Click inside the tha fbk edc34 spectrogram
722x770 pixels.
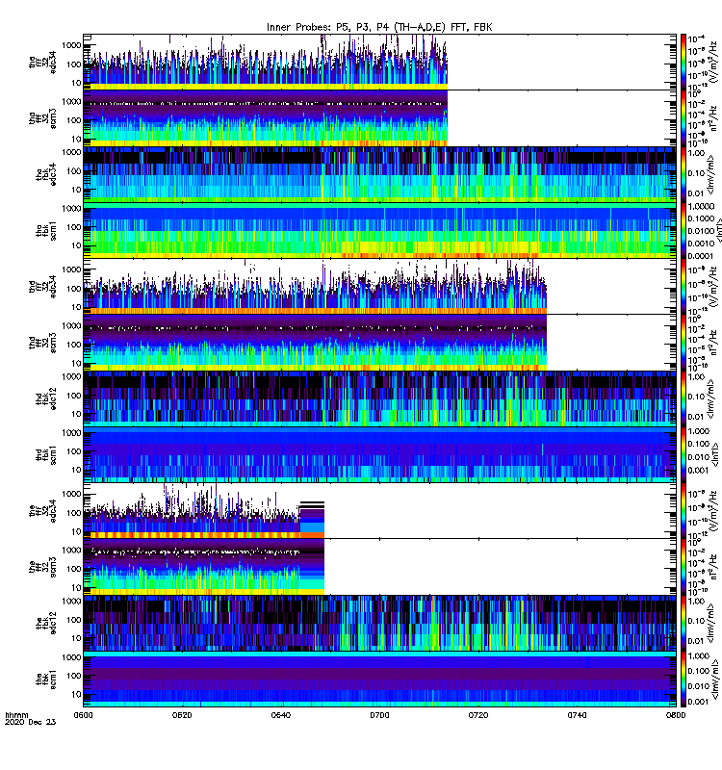tap(379, 174)
